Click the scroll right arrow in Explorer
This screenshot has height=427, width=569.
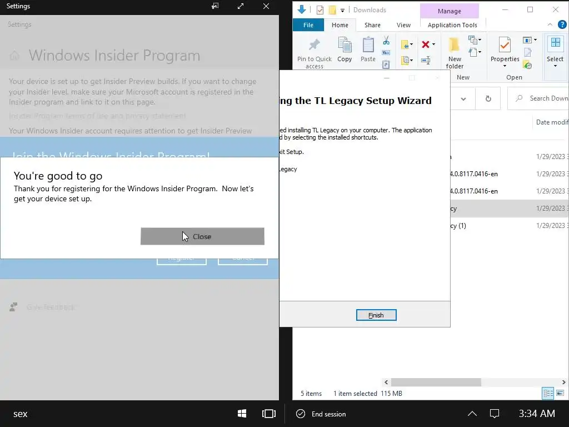tap(563, 382)
